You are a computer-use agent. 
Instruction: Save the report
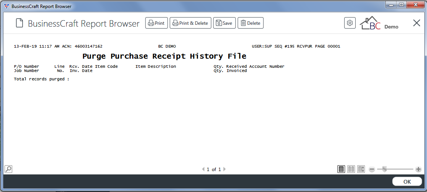coord(224,23)
